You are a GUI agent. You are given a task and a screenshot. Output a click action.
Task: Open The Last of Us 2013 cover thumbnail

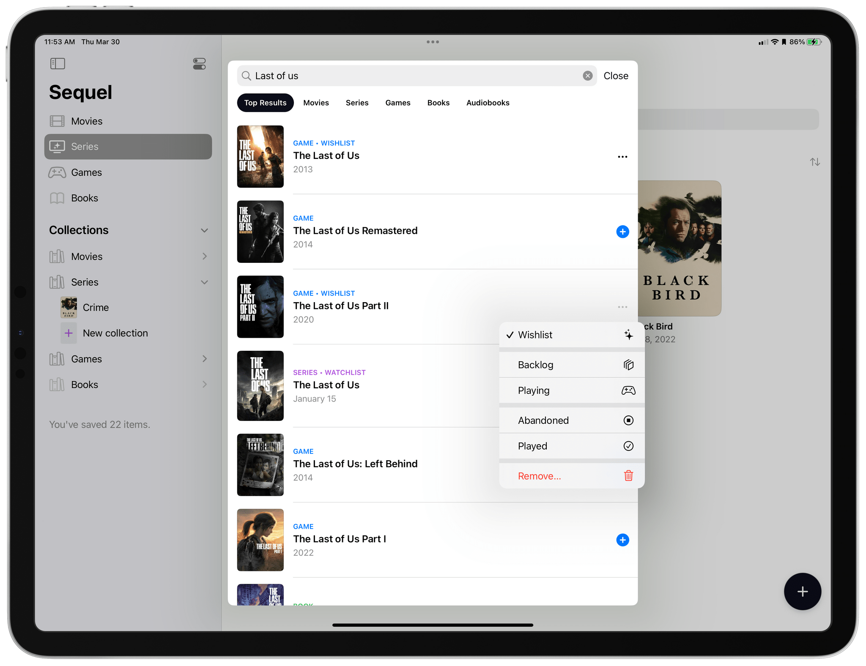coord(260,157)
